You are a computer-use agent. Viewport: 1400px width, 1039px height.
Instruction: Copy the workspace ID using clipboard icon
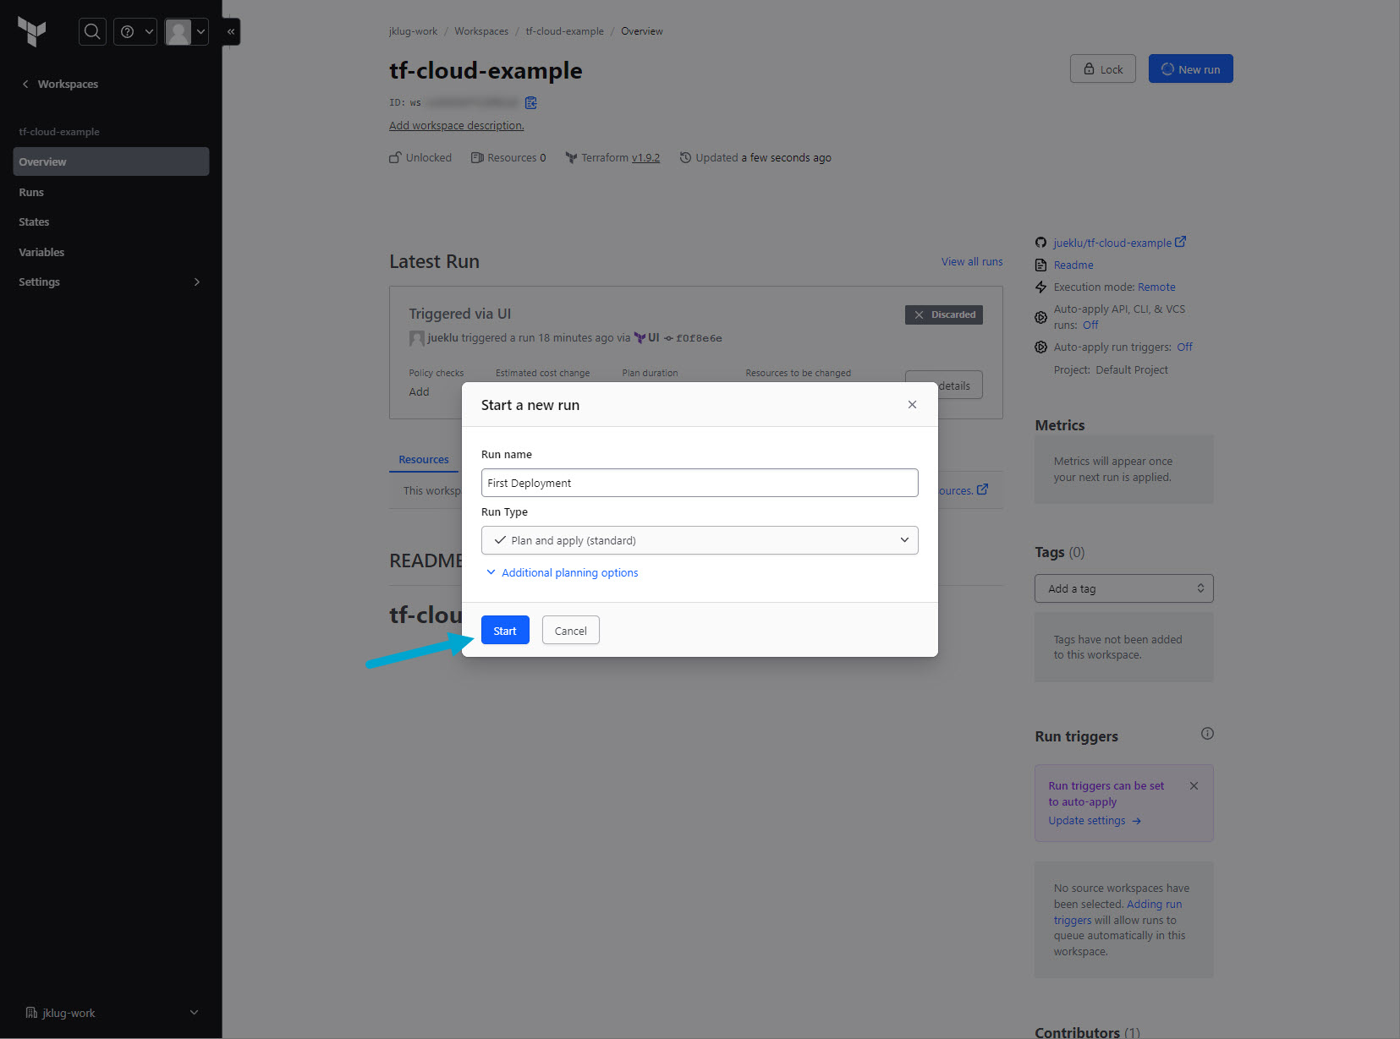point(531,103)
